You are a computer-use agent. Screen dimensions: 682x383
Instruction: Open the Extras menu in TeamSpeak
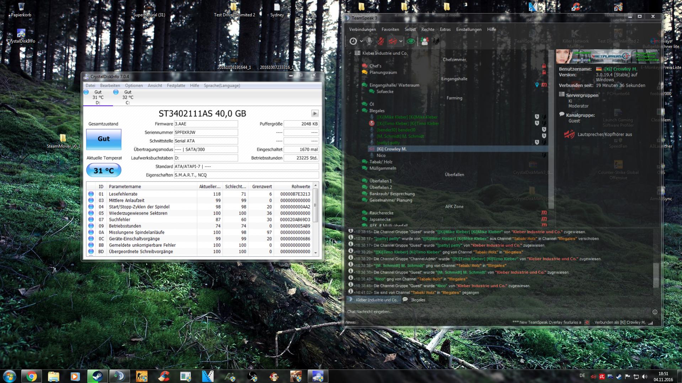[x=445, y=29]
